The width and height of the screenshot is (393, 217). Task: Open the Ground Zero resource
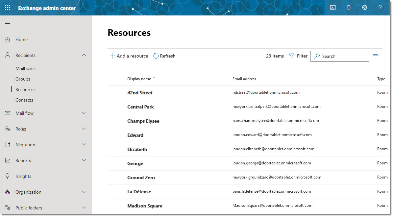pos(141,178)
